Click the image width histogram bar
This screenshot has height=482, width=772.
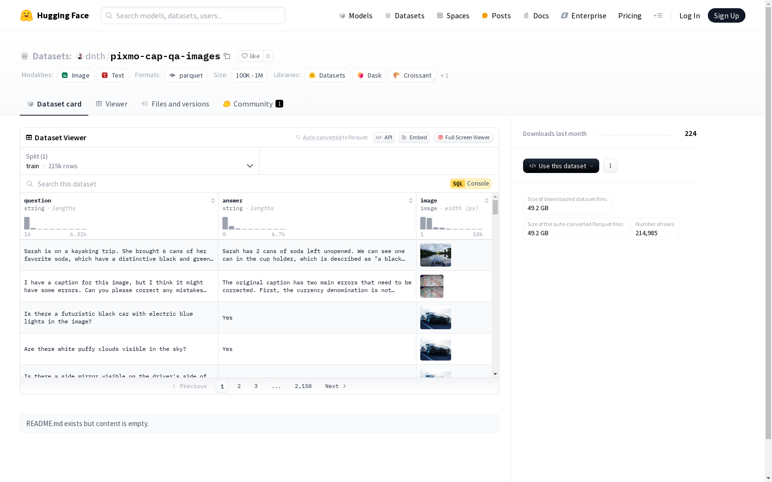423,223
